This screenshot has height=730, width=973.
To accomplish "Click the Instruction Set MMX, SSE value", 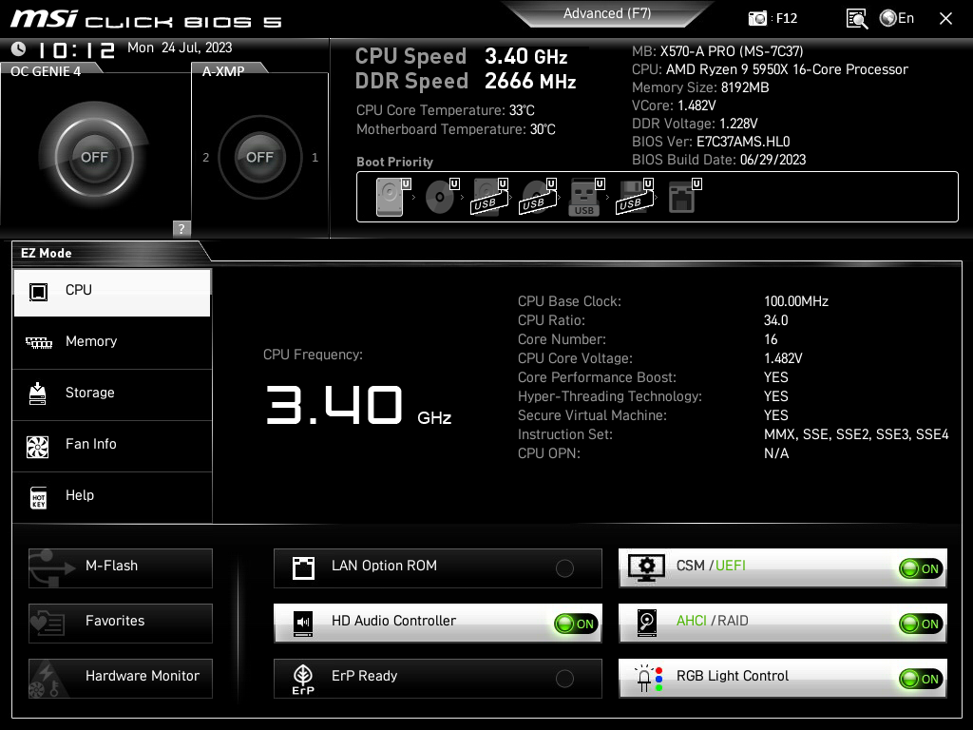I will coord(856,434).
